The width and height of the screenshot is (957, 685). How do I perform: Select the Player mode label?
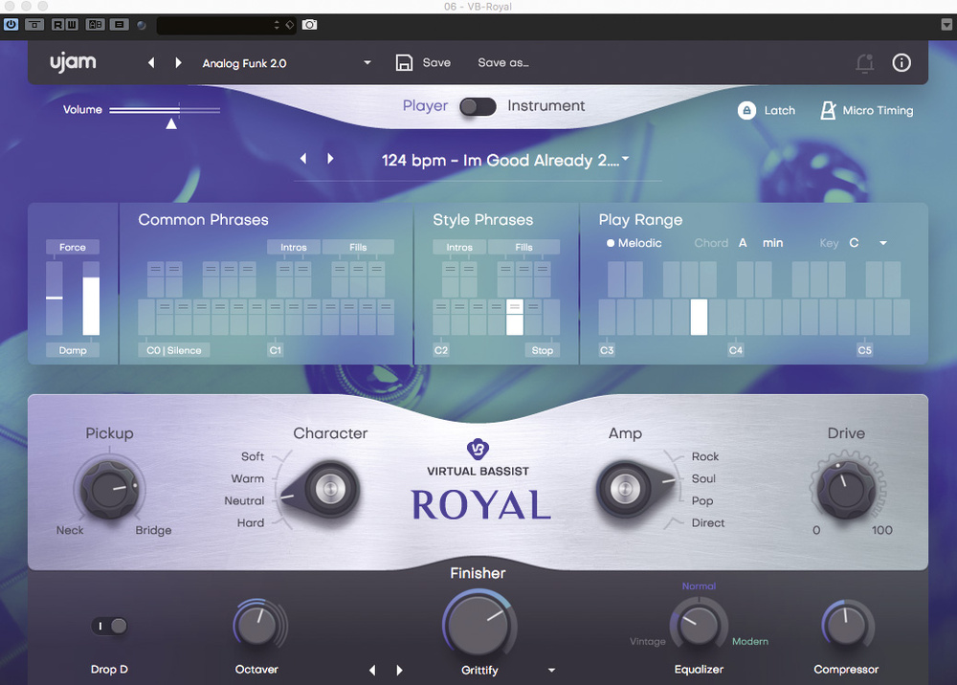tap(425, 106)
